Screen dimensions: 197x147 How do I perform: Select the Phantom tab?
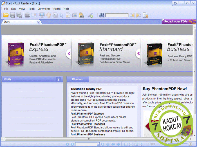pyautogui.click(x=78, y=79)
